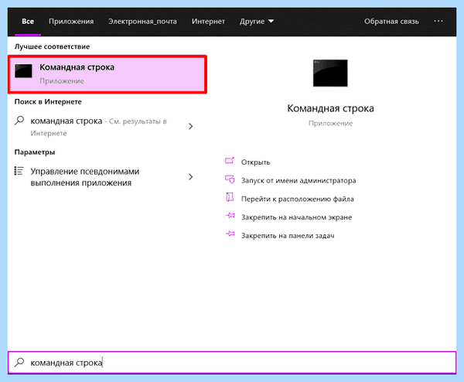
Task: Expand the web search result chevron
Action: click(x=191, y=126)
